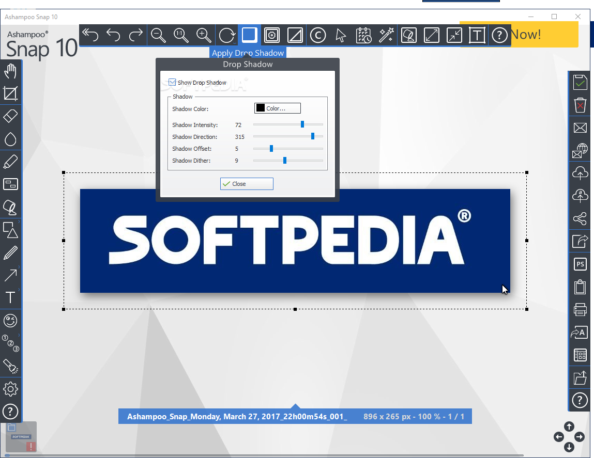
Task: Pan view up with arrow button
Action: coord(569,427)
